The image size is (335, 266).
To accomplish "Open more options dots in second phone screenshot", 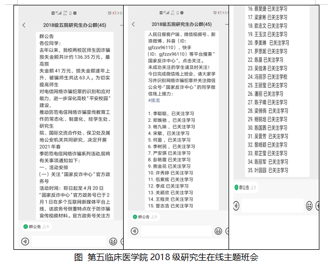I will tap(227, 24).
